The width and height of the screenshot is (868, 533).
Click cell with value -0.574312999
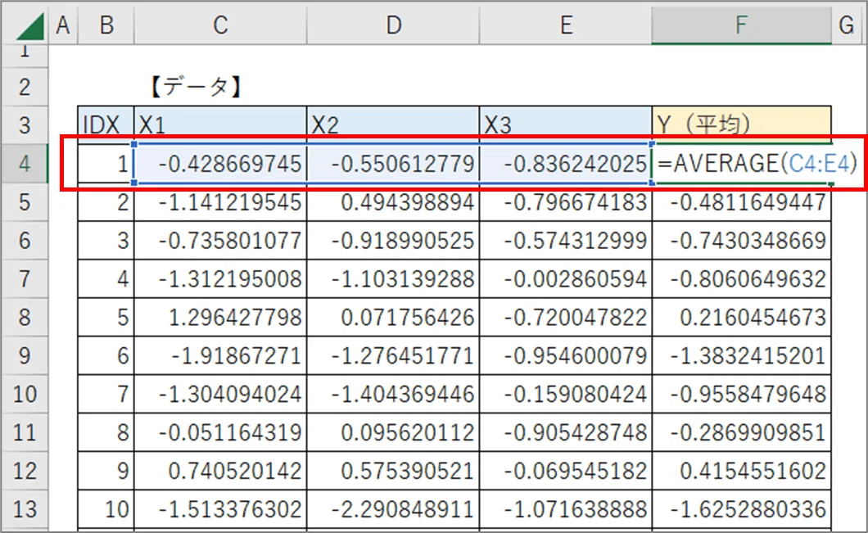566,240
